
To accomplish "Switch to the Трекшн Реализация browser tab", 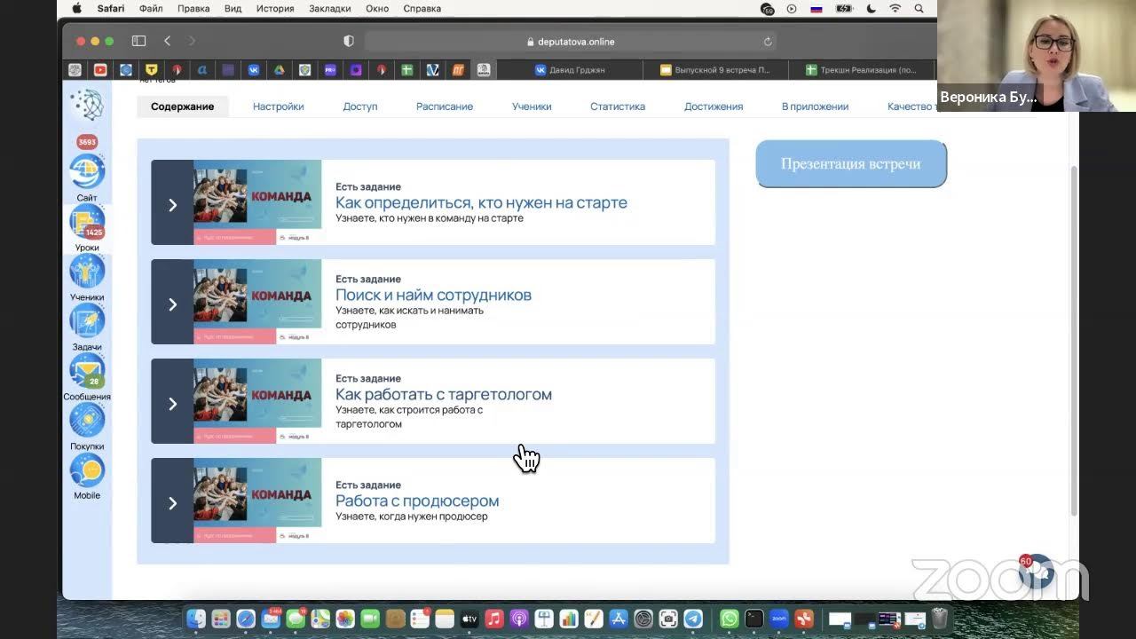I will coord(861,69).
